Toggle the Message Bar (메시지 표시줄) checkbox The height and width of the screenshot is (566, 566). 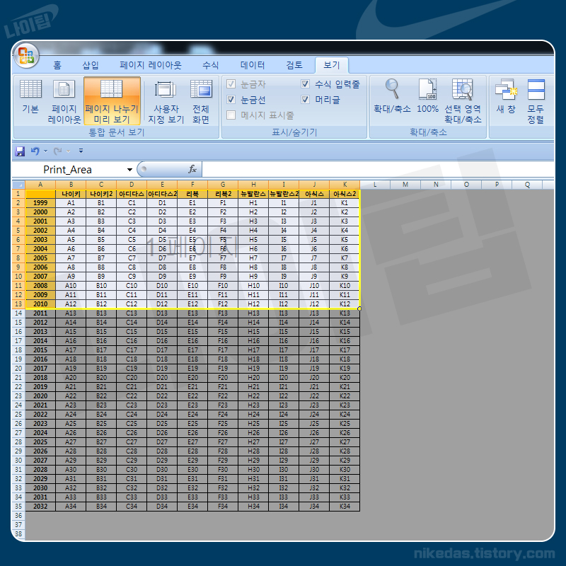pos(231,115)
